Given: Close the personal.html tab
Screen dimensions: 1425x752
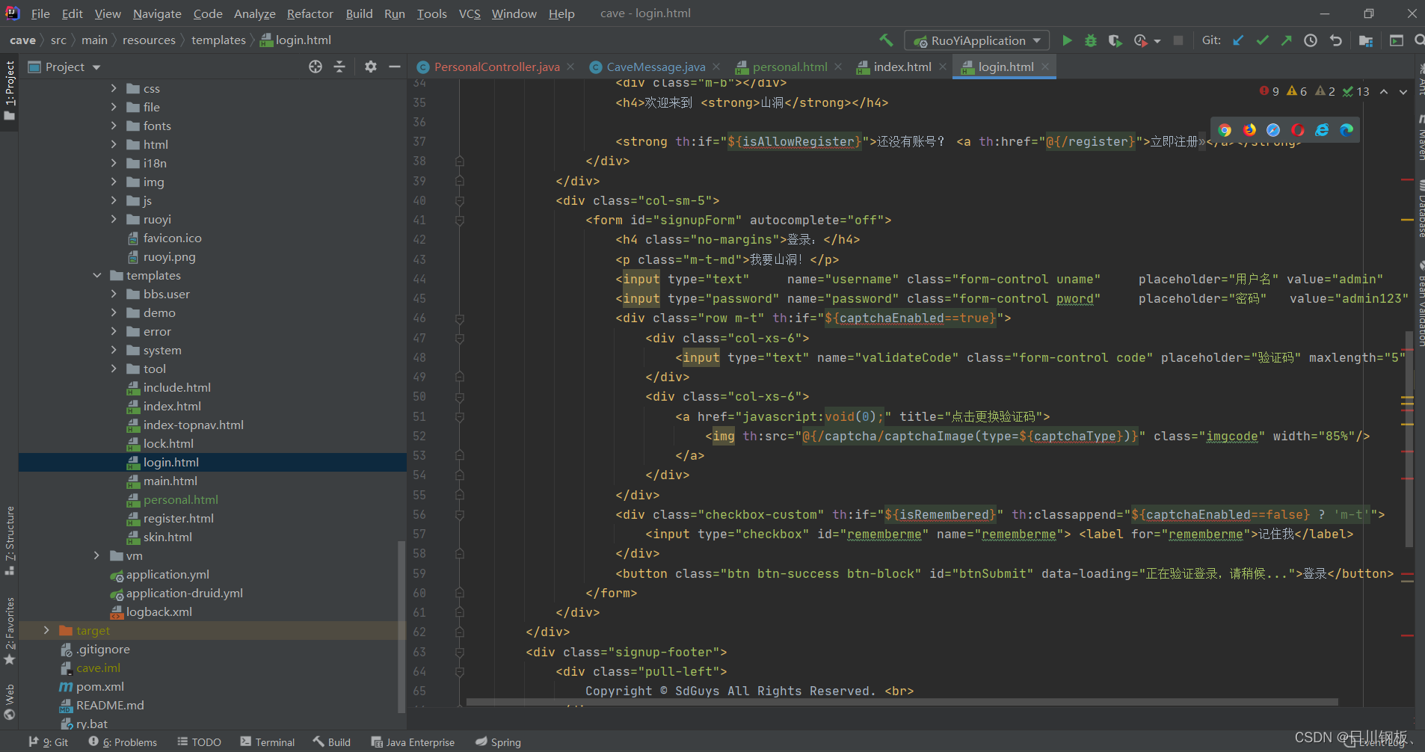Looking at the screenshot, I should coord(838,67).
